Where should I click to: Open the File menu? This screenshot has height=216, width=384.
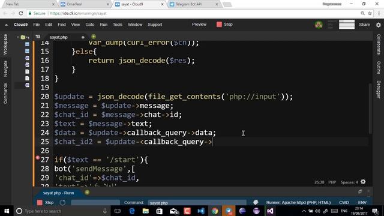pos(36,25)
